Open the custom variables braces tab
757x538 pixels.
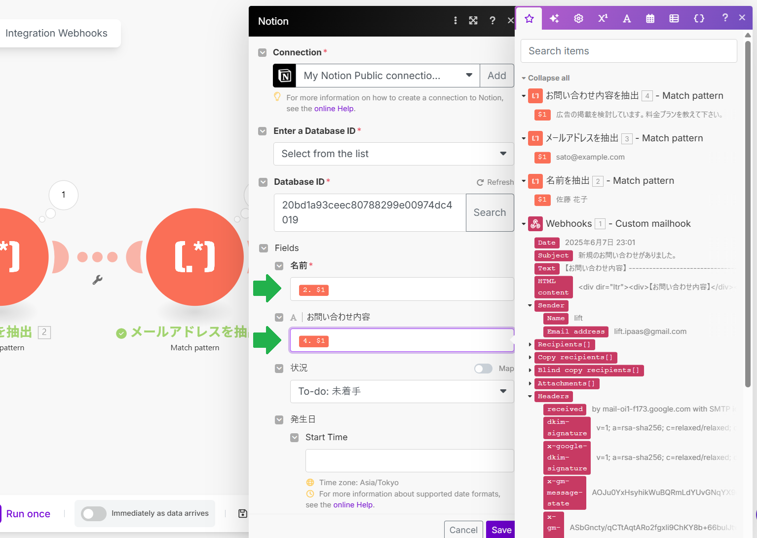(x=699, y=19)
